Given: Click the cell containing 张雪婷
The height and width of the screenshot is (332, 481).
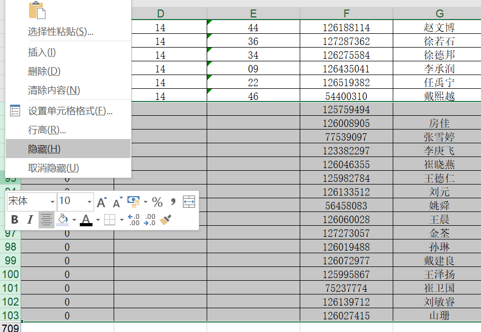Looking at the screenshot, I should pos(437,137).
